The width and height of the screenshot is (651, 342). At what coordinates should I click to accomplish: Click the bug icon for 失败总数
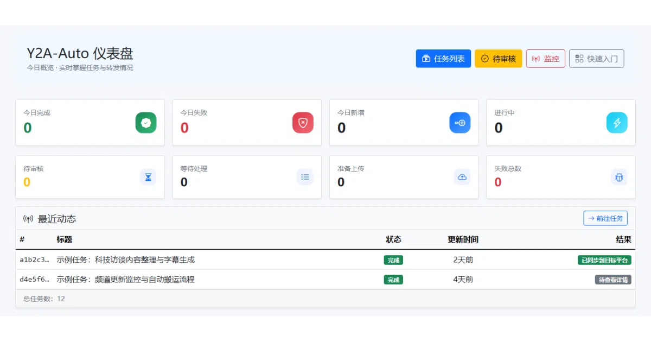pyautogui.click(x=619, y=177)
